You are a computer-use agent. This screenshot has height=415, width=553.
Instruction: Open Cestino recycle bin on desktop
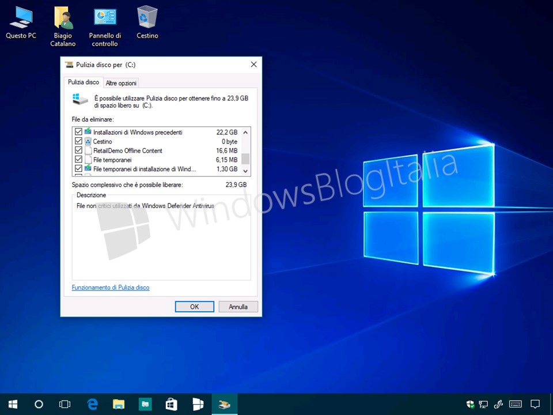click(x=147, y=22)
